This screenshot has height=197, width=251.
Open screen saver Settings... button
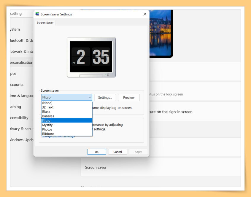click(105, 97)
